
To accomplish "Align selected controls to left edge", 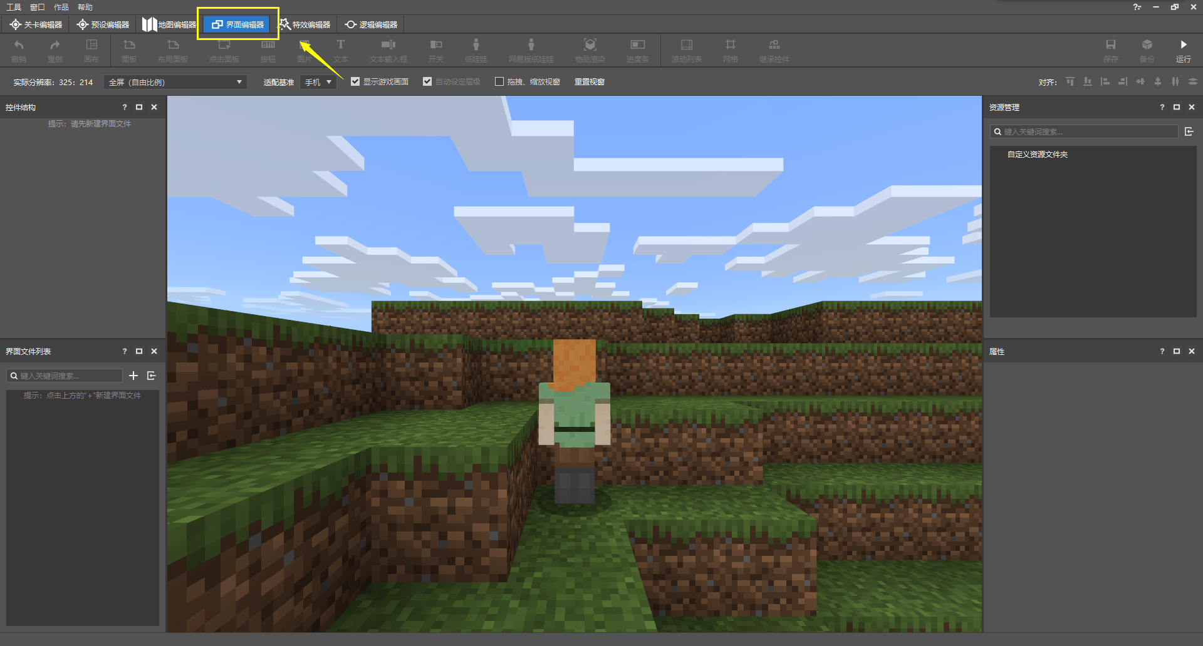I will click(x=1105, y=82).
